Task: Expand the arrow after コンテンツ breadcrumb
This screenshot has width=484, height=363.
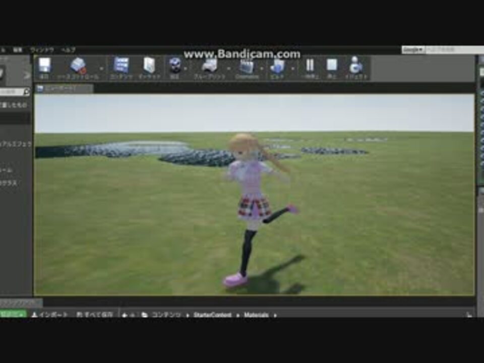Action: click(188, 315)
